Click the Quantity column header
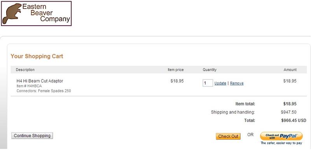Screen dimensions: 311x151 210,70
